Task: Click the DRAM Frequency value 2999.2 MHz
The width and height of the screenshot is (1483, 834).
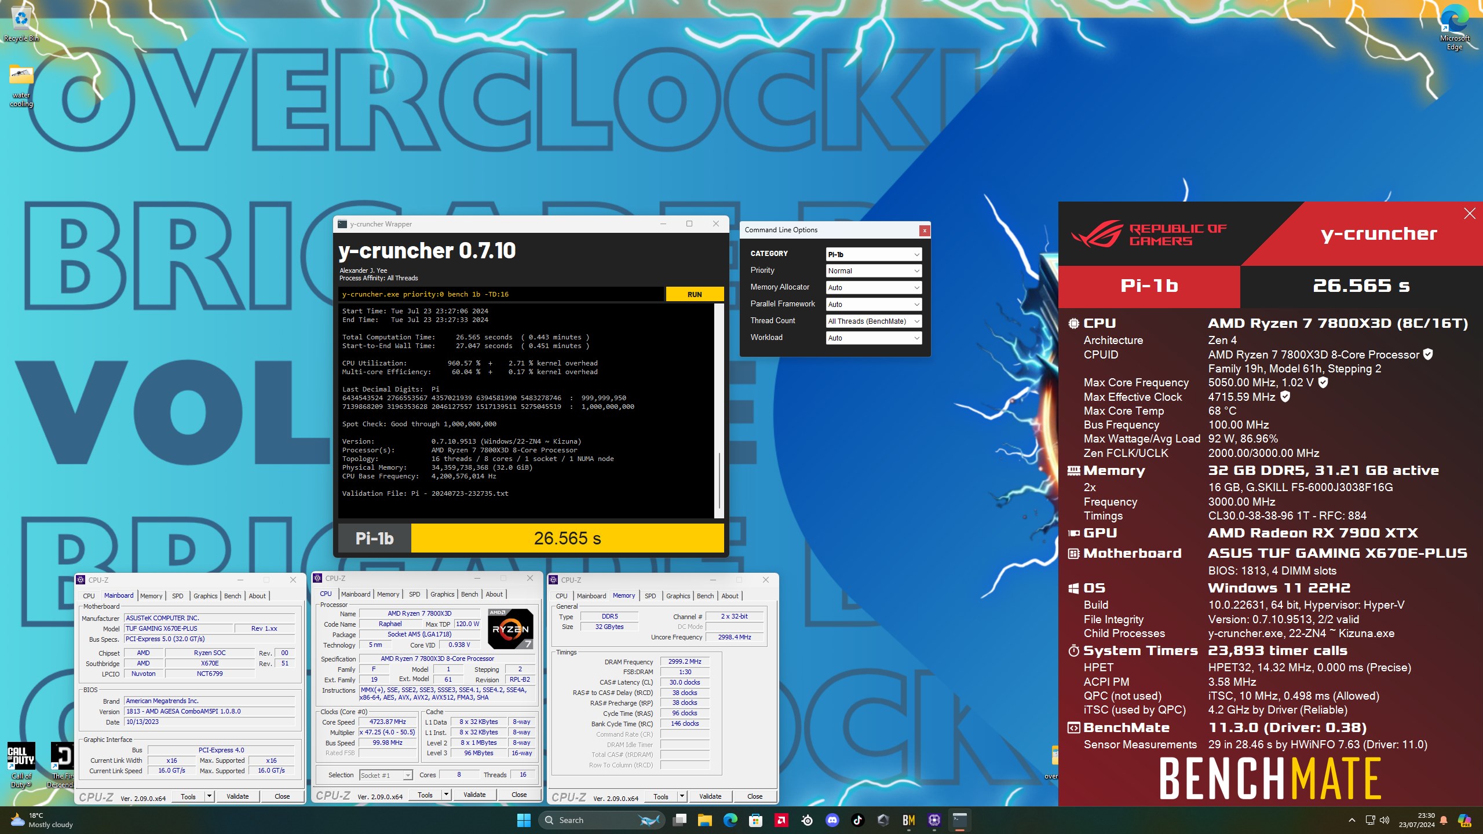Action: 685,661
